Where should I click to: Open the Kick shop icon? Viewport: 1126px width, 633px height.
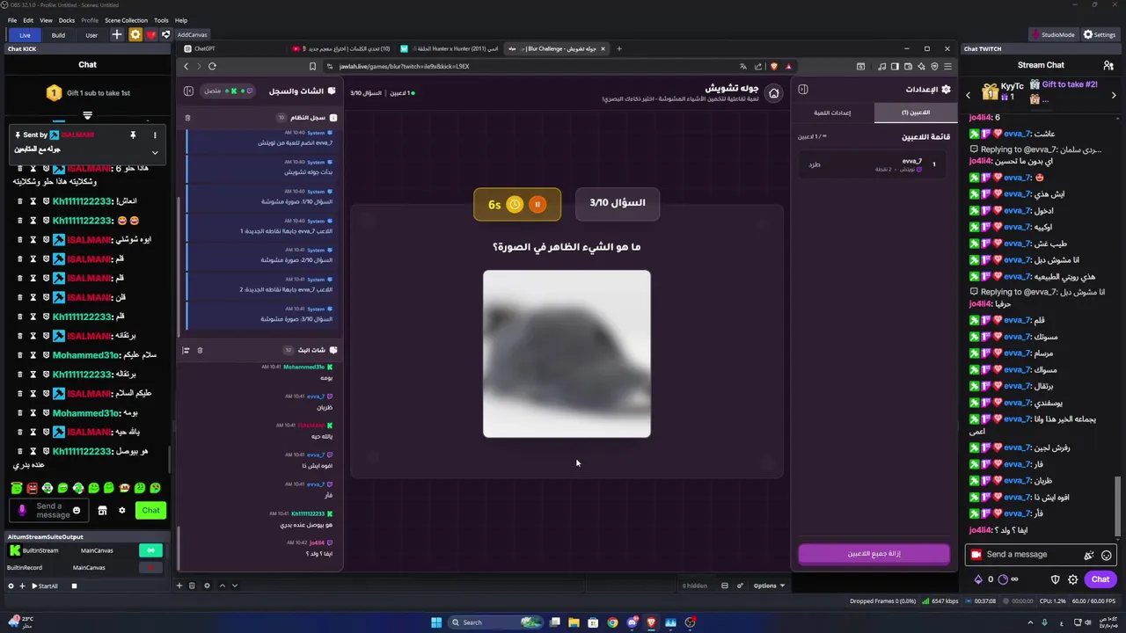point(102,511)
